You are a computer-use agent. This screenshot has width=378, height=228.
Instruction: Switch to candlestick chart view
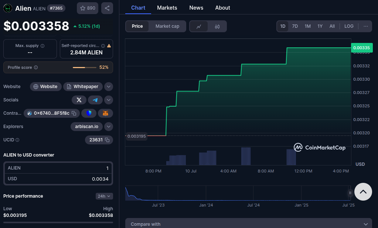pos(217,26)
